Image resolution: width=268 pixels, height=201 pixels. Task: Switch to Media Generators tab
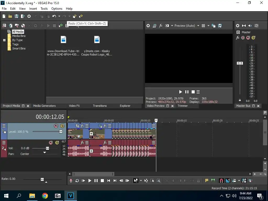(x=44, y=106)
